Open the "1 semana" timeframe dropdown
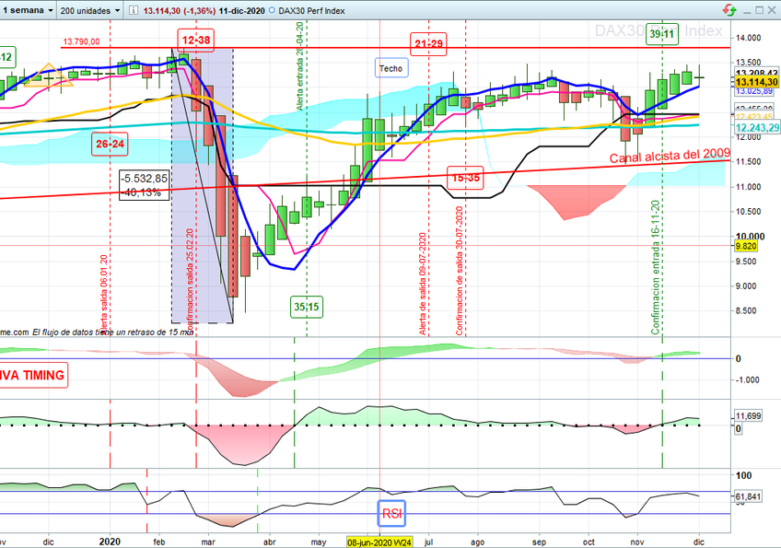The height and width of the screenshot is (548, 781). pyautogui.click(x=28, y=10)
